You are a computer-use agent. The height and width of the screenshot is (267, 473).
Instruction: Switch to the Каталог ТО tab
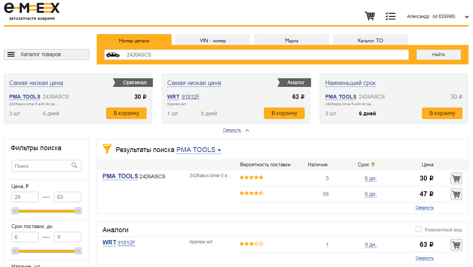370,40
